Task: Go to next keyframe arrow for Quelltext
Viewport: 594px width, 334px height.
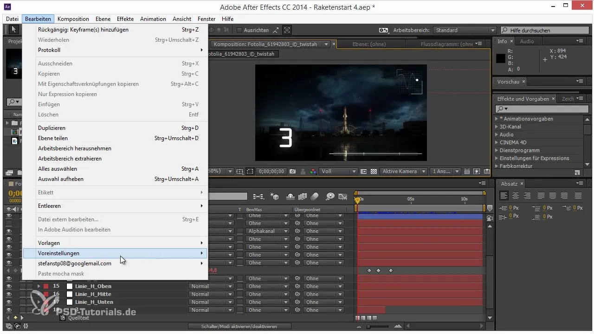Action: click(22, 318)
